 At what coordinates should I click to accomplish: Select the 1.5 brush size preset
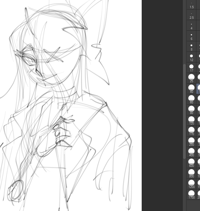click(x=191, y=5)
